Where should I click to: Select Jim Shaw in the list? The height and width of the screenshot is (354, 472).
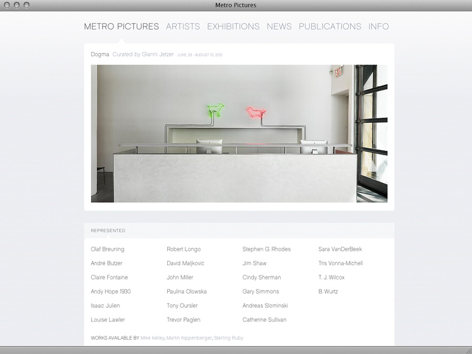254,263
